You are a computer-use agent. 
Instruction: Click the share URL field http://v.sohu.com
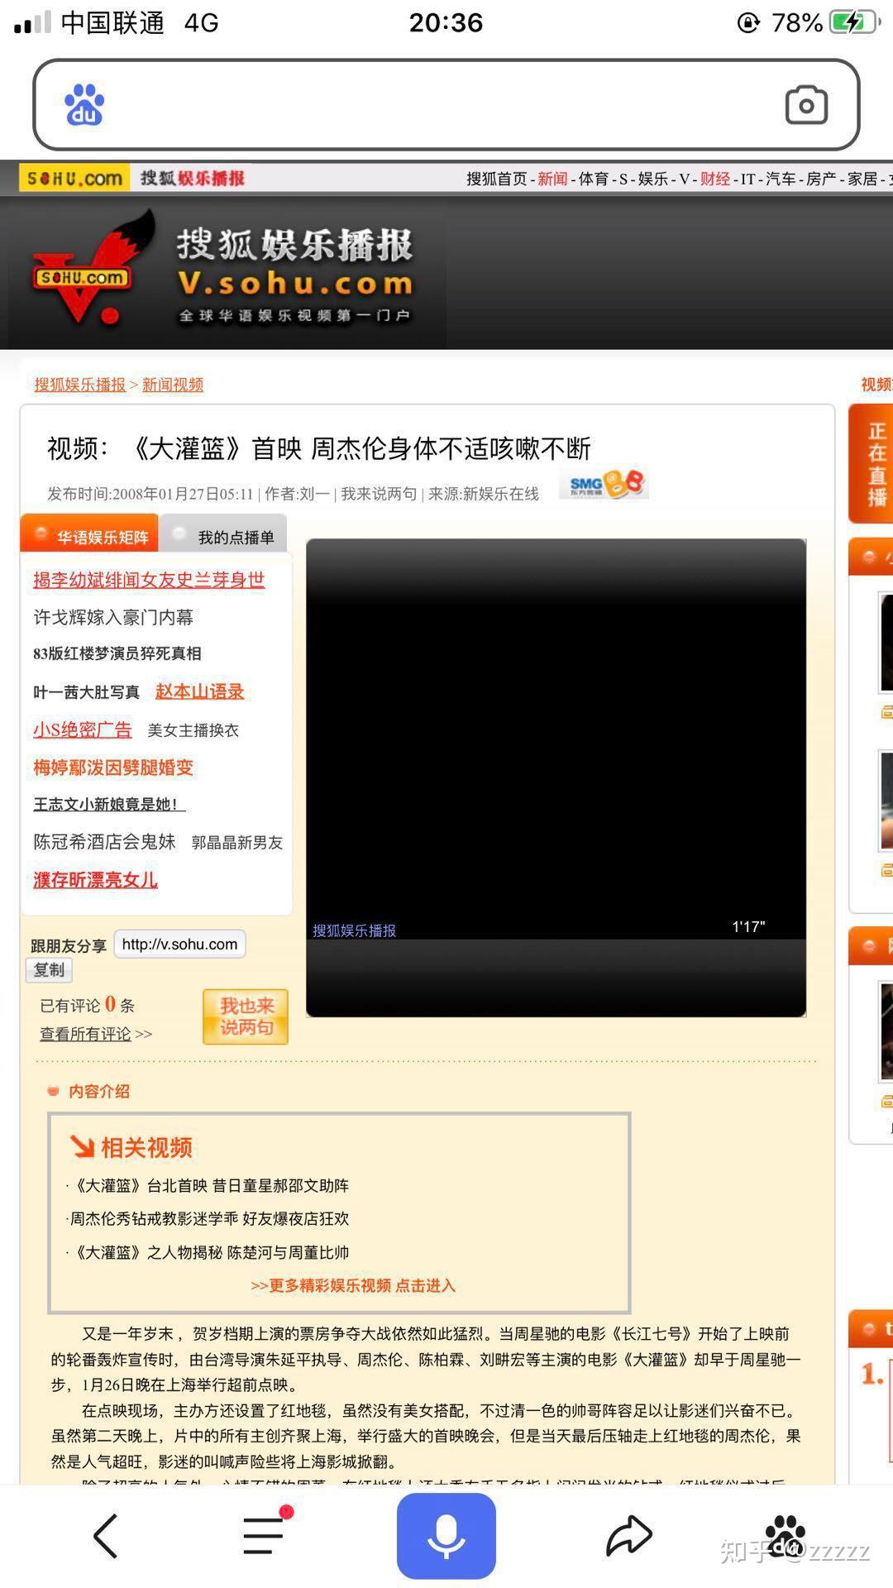[x=179, y=944]
